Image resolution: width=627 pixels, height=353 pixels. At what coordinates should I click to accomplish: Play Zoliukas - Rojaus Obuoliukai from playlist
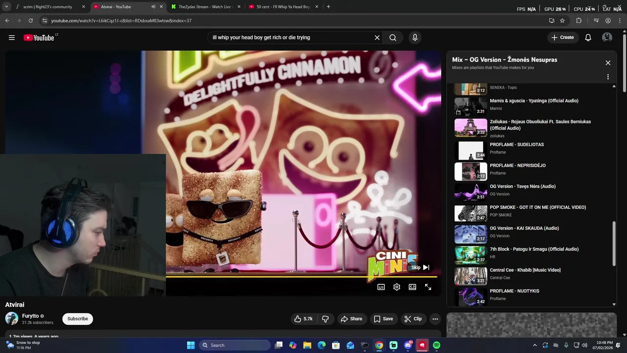tap(531, 128)
